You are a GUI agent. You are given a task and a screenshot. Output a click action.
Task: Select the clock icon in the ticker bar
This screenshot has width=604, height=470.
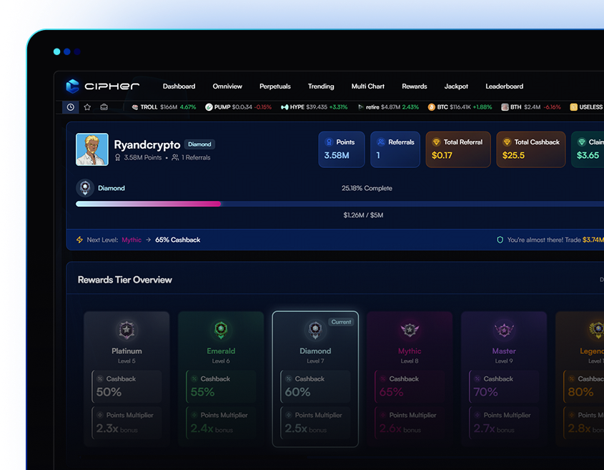[x=69, y=107]
